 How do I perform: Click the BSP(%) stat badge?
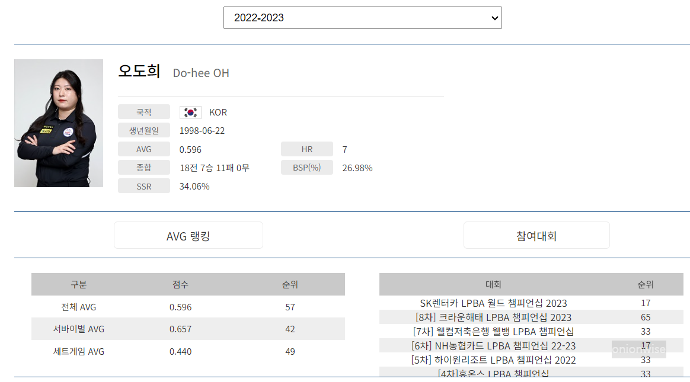click(306, 167)
